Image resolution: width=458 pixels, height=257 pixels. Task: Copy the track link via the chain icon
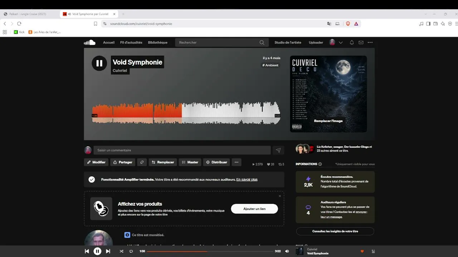[142, 162]
